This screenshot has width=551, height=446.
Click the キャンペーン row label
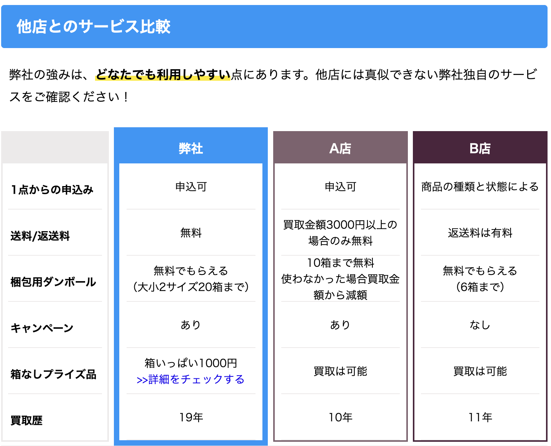pyautogui.click(x=42, y=328)
